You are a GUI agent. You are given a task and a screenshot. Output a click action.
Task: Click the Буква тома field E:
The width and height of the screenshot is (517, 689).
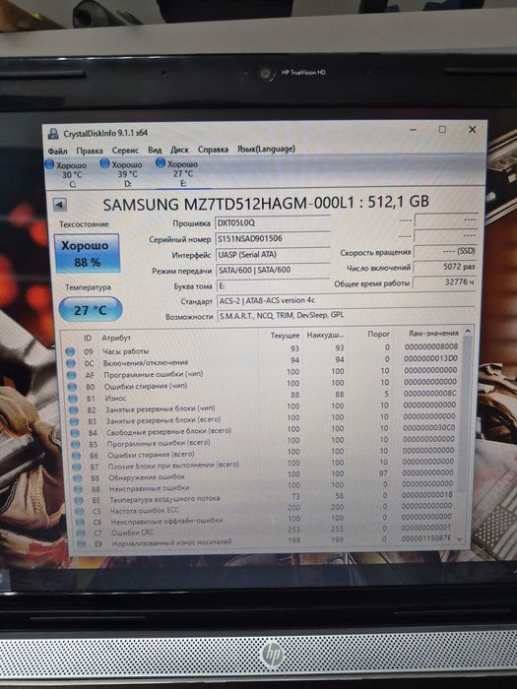[273, 285]
